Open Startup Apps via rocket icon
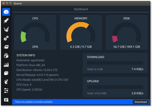152x107 pixels. click(x=6, y=21)
